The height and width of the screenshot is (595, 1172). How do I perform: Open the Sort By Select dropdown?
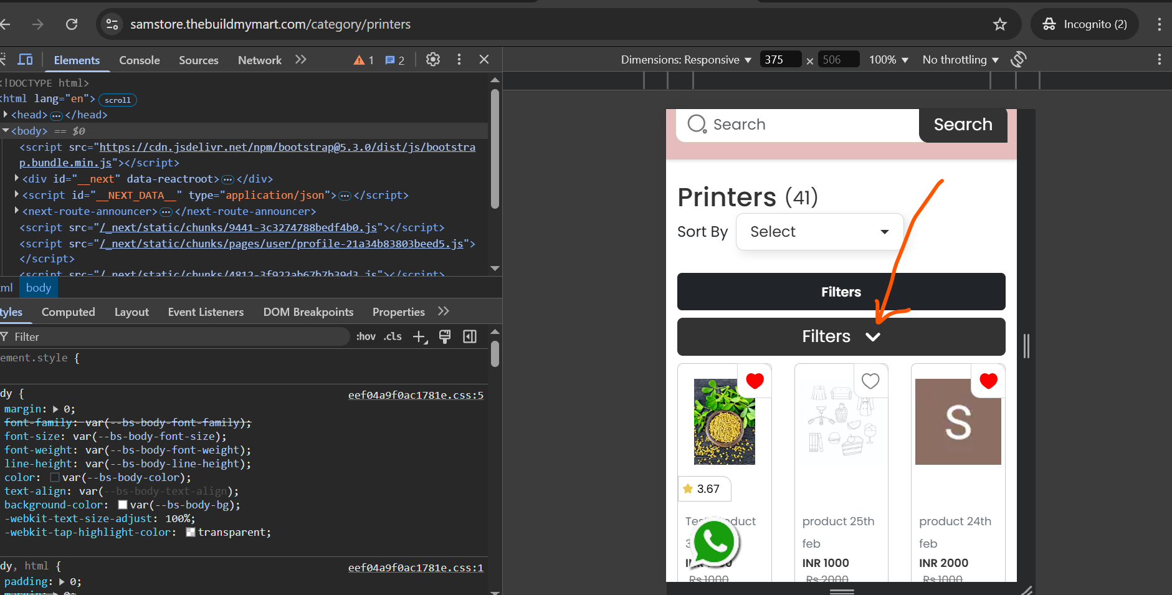click(819, 232)
